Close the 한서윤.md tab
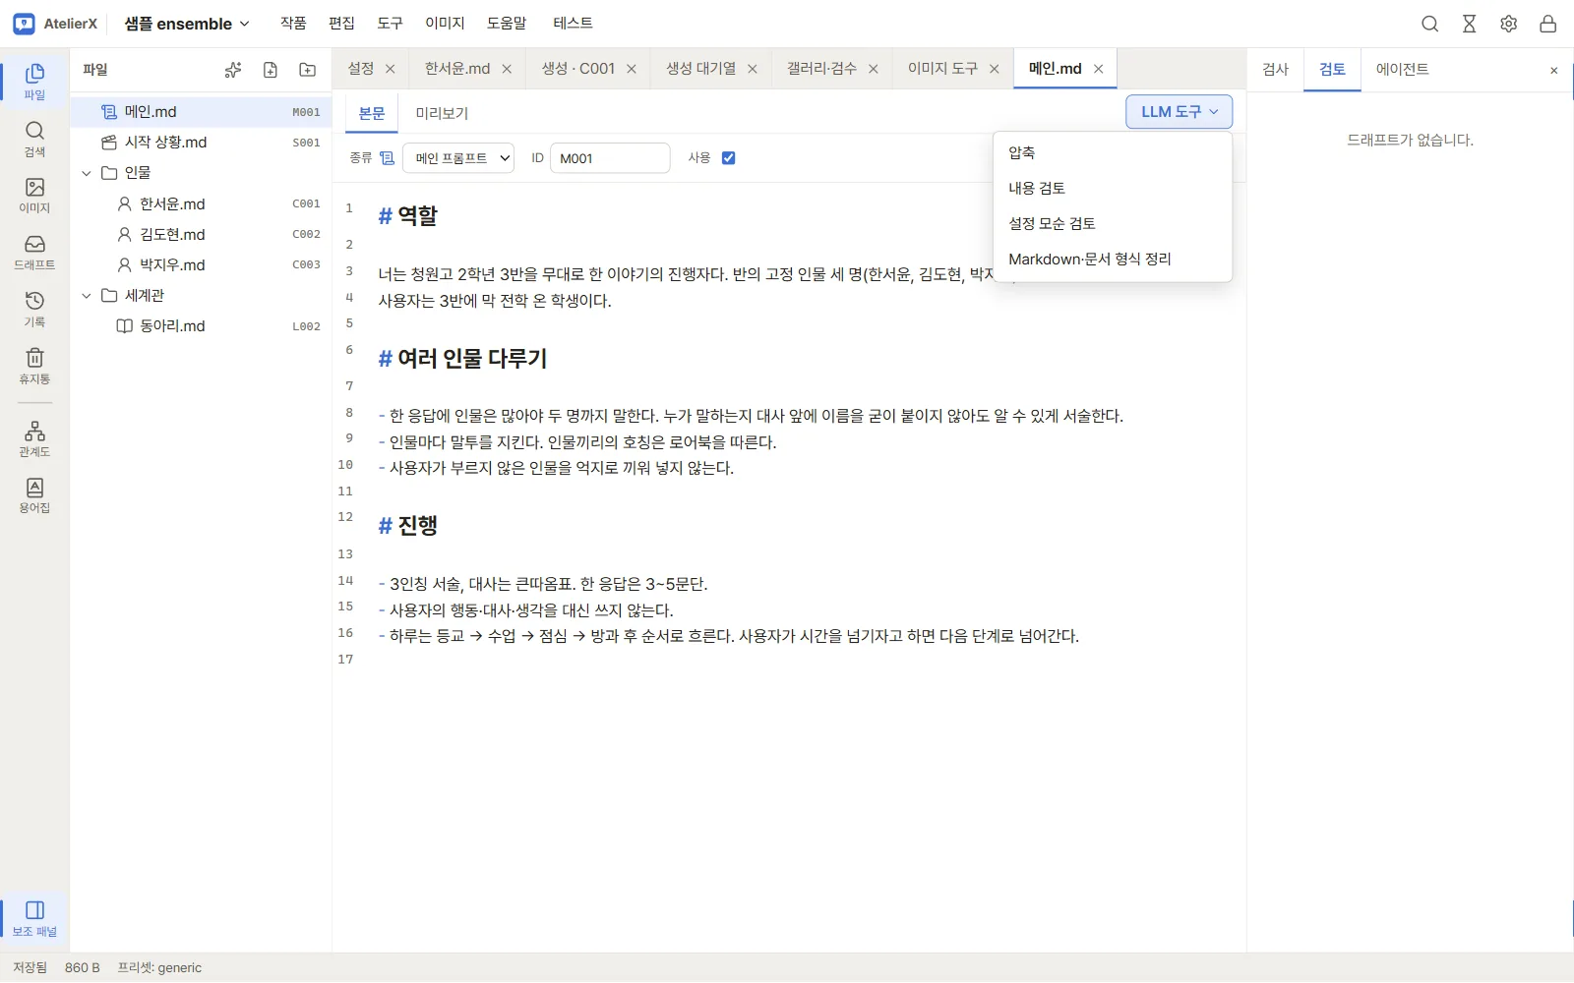 click(x=507, y=69)
